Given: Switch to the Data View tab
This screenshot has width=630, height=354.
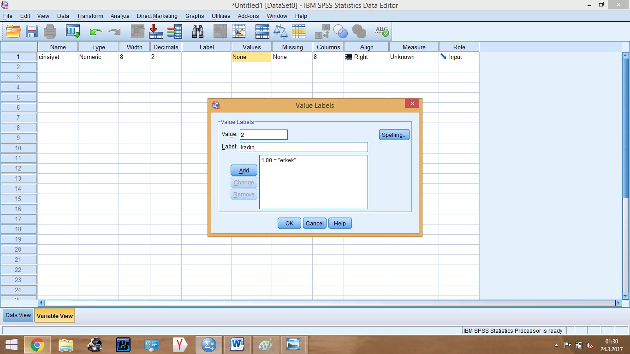Looking at the screenshot, I should [18, 315].
